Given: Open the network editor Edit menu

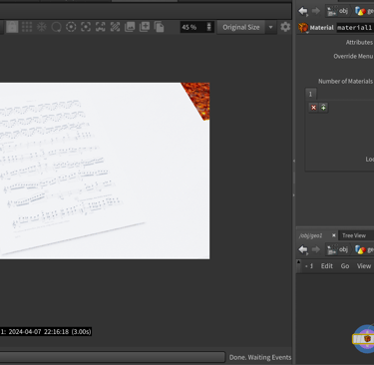Looking at the screenshot, I should [x=327, y=266].
